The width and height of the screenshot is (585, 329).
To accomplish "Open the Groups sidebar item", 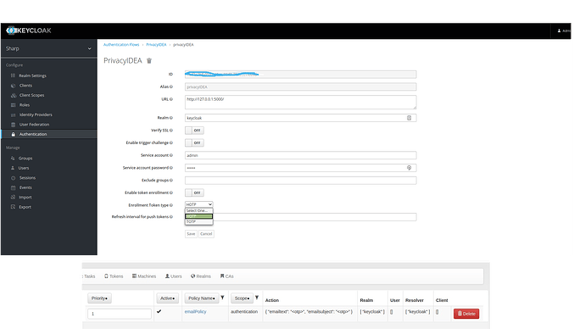I will (25, 159).
